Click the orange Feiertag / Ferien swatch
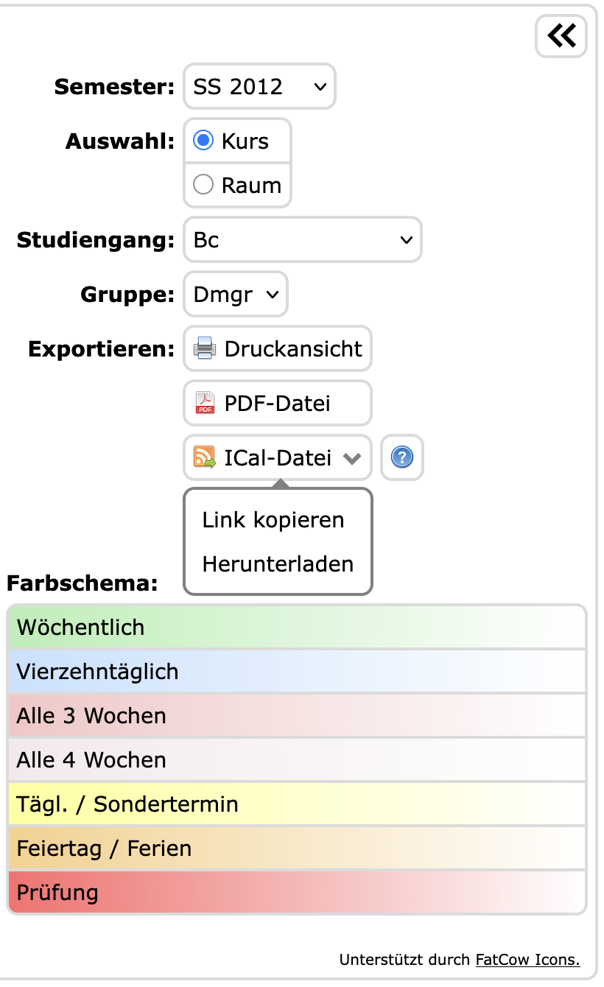This screenshot has width=604, height=987. (296, 849)
